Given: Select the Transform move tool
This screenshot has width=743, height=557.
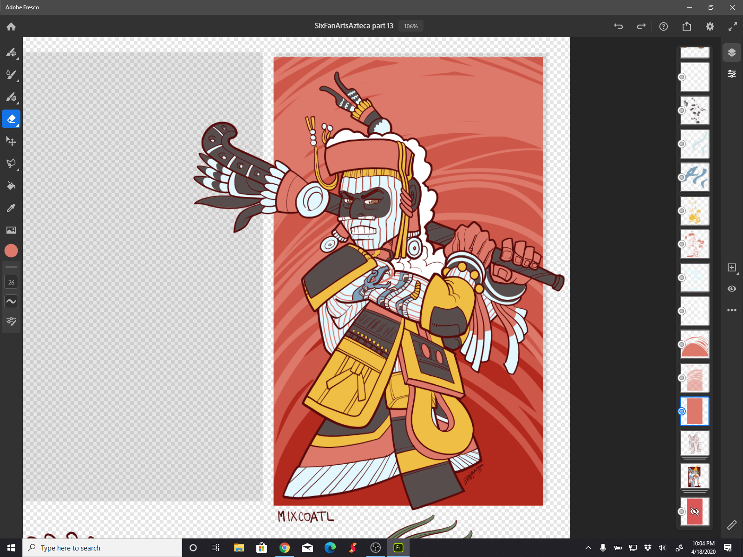Looking at the screenshot, I should pyautogui.click(x=11, y=141).
